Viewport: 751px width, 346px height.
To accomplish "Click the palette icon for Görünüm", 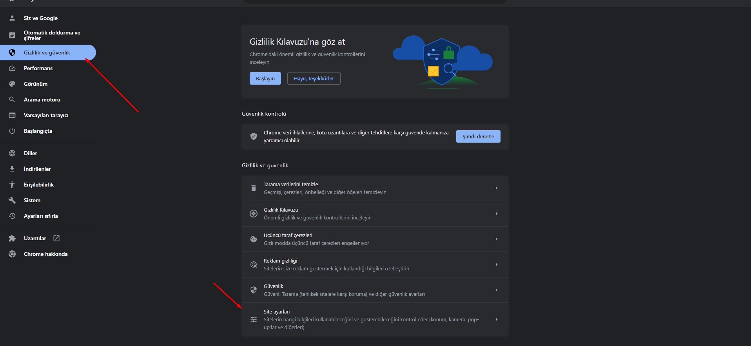I will (x=12, y=84).
